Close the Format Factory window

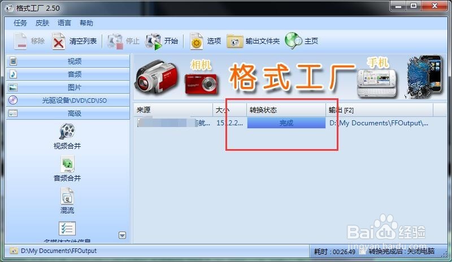(434, 6)
